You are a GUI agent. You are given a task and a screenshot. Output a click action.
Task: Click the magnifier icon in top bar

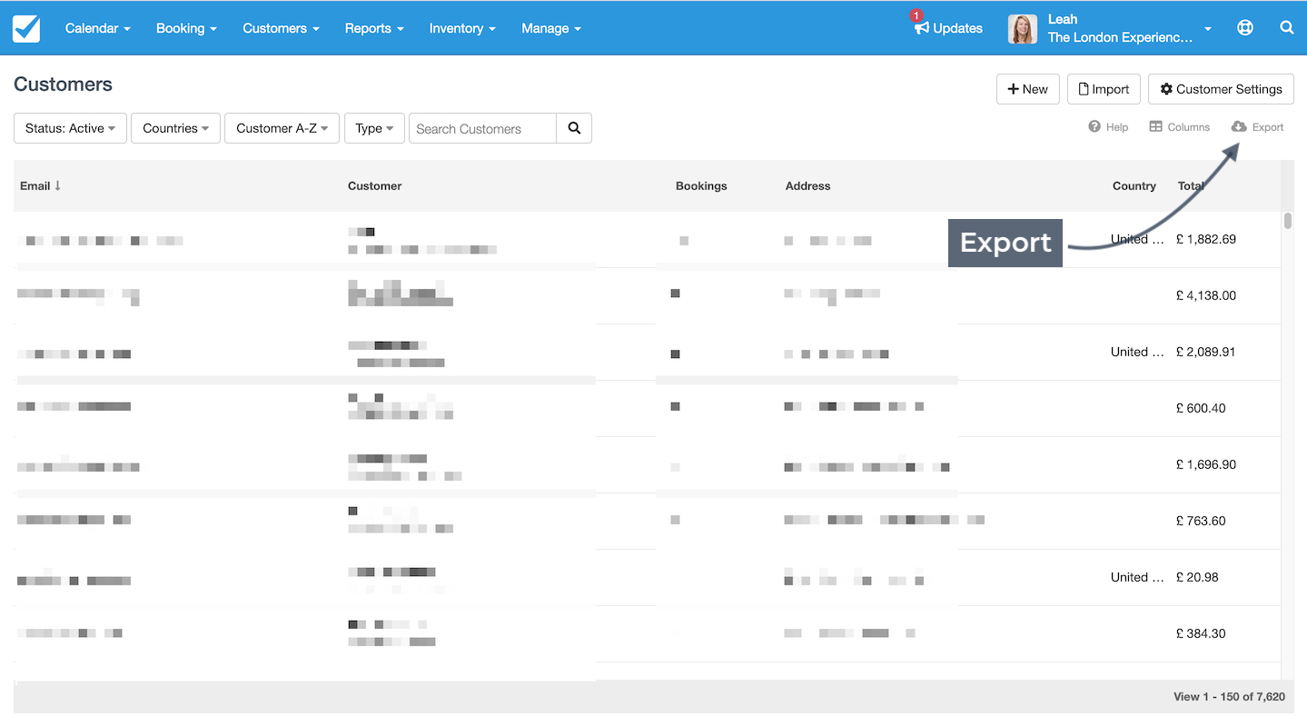coord(1287,27)
